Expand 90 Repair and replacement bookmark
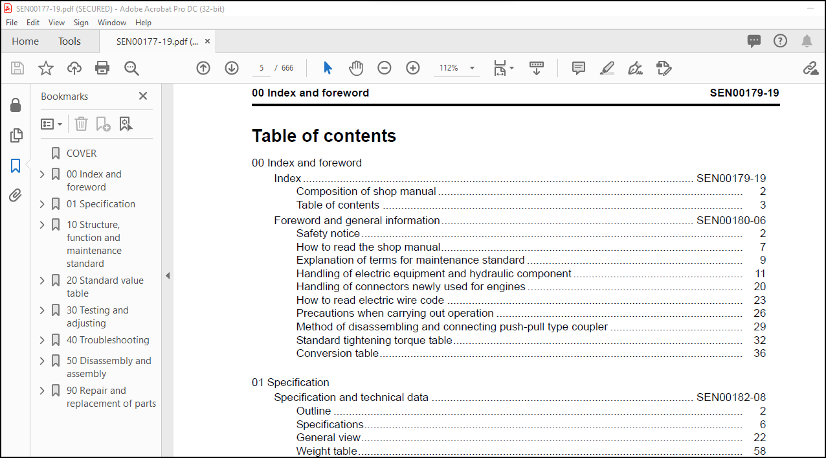The width and height of the screenshot is (826, 458). pos(42,391)
